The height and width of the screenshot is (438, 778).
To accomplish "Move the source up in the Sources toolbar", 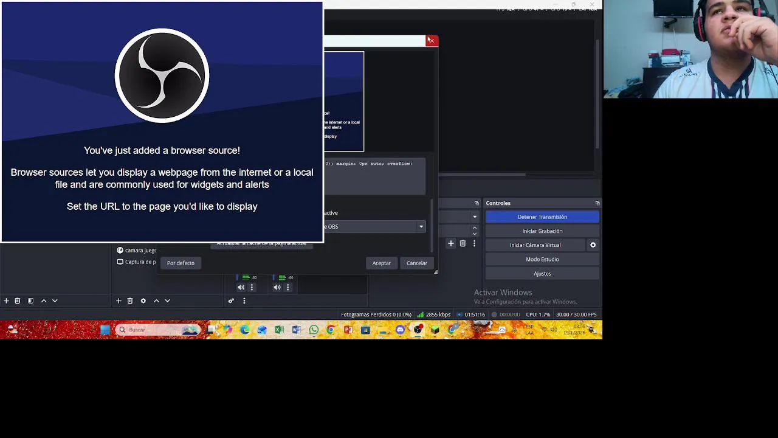I will click(x=156, y=301).
